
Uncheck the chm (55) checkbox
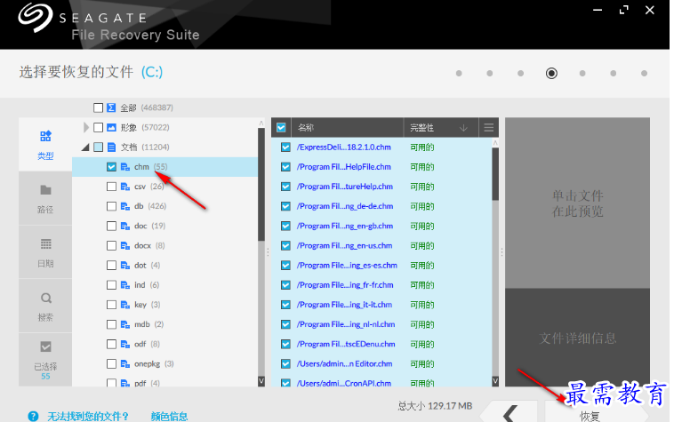pyautogui.click(x=111, y=166)
